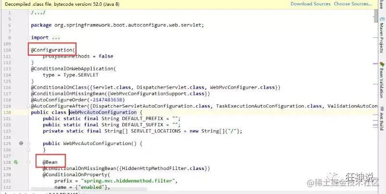Click the package declaration on line 6
The width and height of the screenshot is (386, 194).
pos(118,25)
